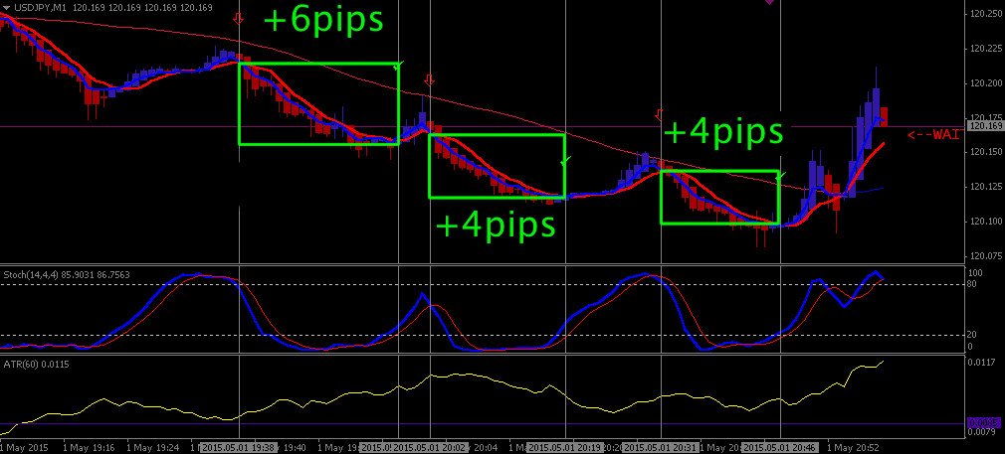Click the 120.150 price scale value
The image size is (1005, 454).
[986, 152]
